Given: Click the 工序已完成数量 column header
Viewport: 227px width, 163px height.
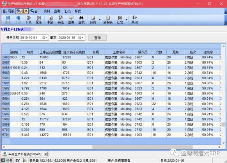Looking at the screenshot, I should click(50, 52).
